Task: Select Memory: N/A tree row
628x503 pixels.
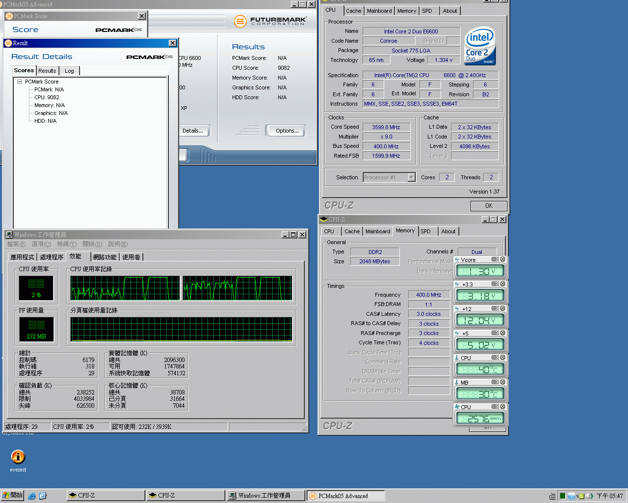Action: pyautogui.click(x=50, y=105)
